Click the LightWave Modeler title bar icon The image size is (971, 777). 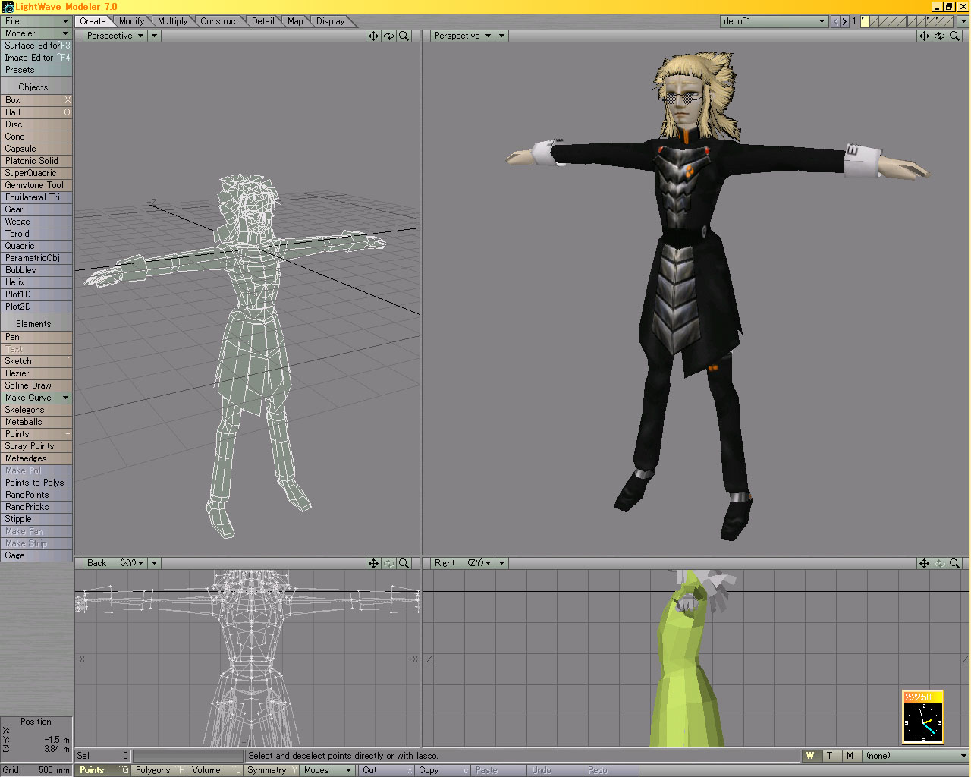click(8, 7)
